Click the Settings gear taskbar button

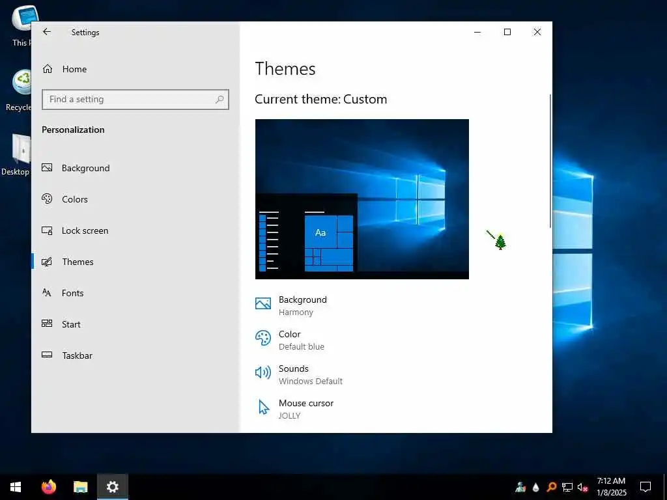pyautogui.click(x=112, y=487)
